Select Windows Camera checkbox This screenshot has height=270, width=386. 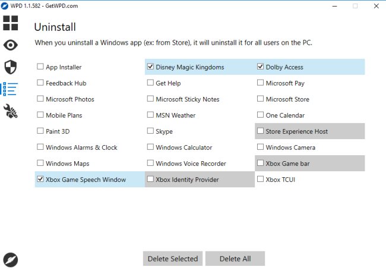(260, 147)
